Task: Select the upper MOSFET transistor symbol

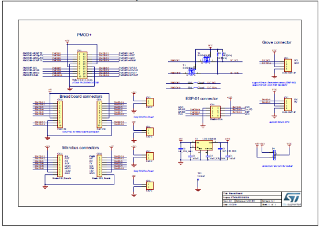Action: tap(206, 60)
